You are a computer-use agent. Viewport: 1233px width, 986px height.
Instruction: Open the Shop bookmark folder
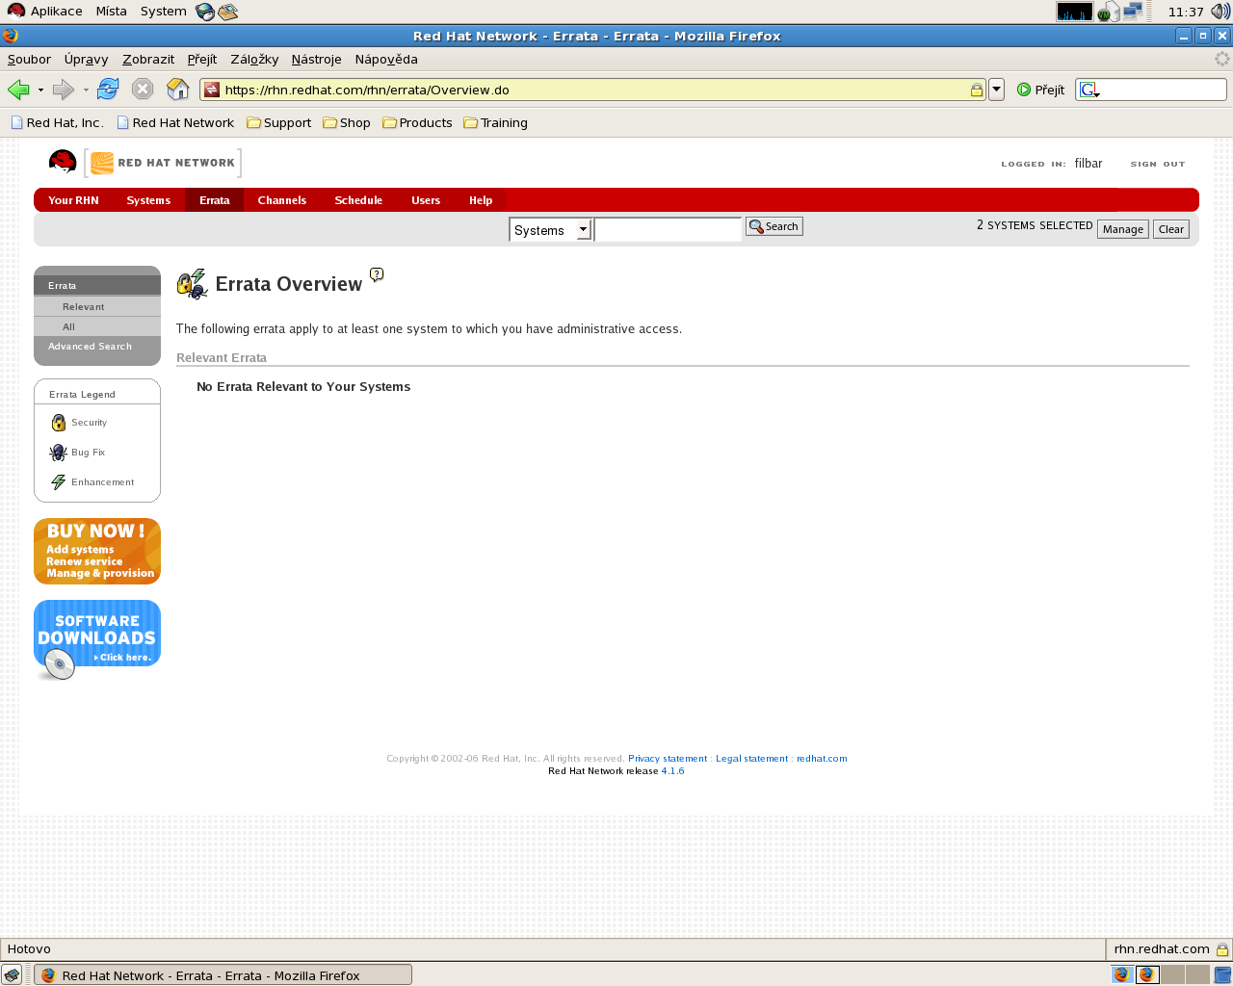coord(347,122)
